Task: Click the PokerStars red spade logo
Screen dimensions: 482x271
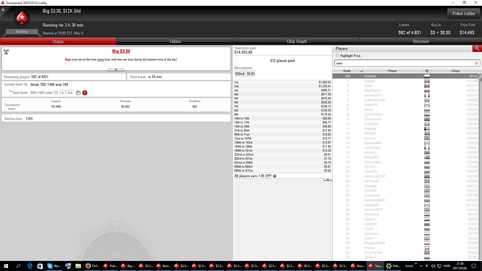Action: 22,18
